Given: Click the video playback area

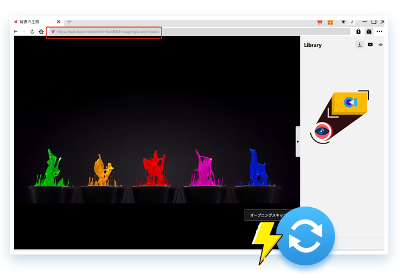Looking at the screenshot, I should [x=157, y=142].
